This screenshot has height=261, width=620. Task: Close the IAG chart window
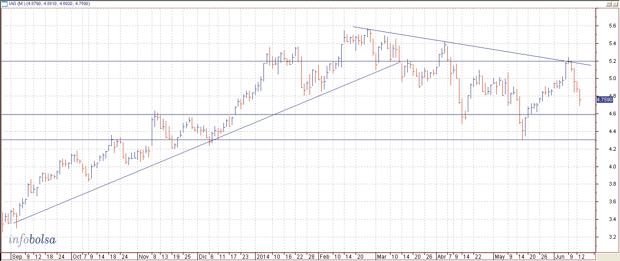(x=615, y=4)
